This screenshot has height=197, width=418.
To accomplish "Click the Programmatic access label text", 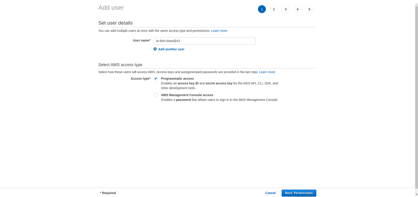I will pyautogui.click(x=177, y=79).
